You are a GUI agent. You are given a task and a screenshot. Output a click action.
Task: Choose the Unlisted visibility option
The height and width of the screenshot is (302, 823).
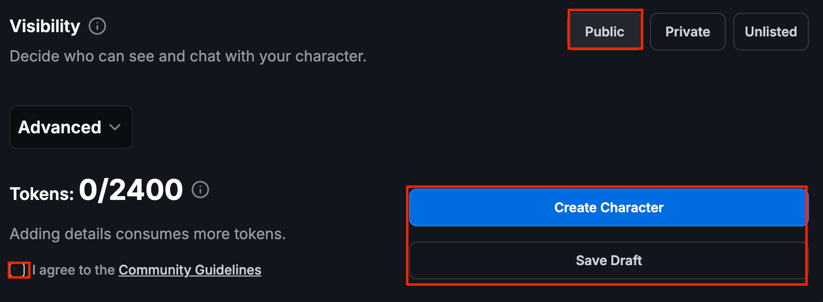pyautogui.click(x=771, y=32)
